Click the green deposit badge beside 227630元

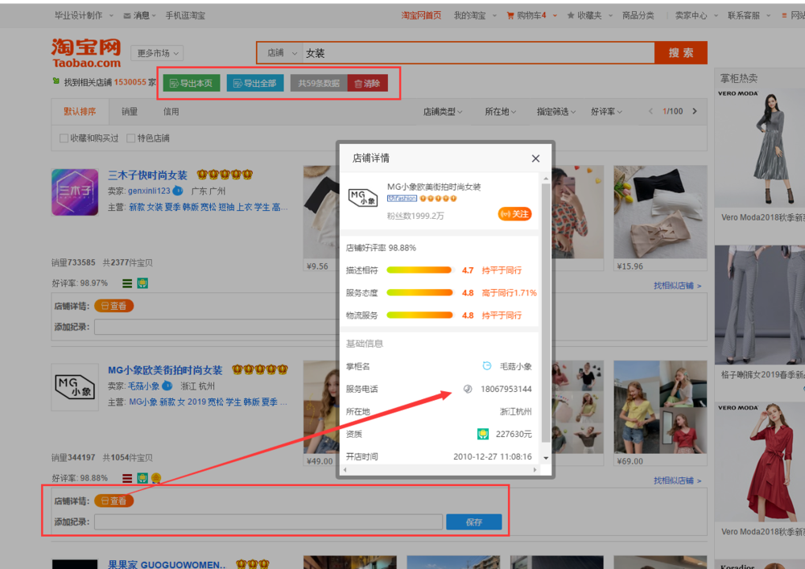tap(482, 434)
